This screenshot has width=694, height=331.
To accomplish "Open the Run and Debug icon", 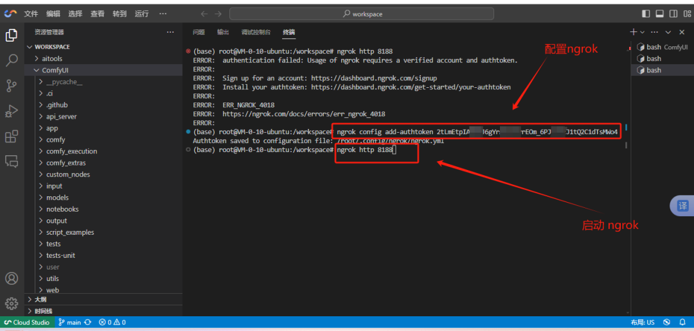I will click(12, 111).
